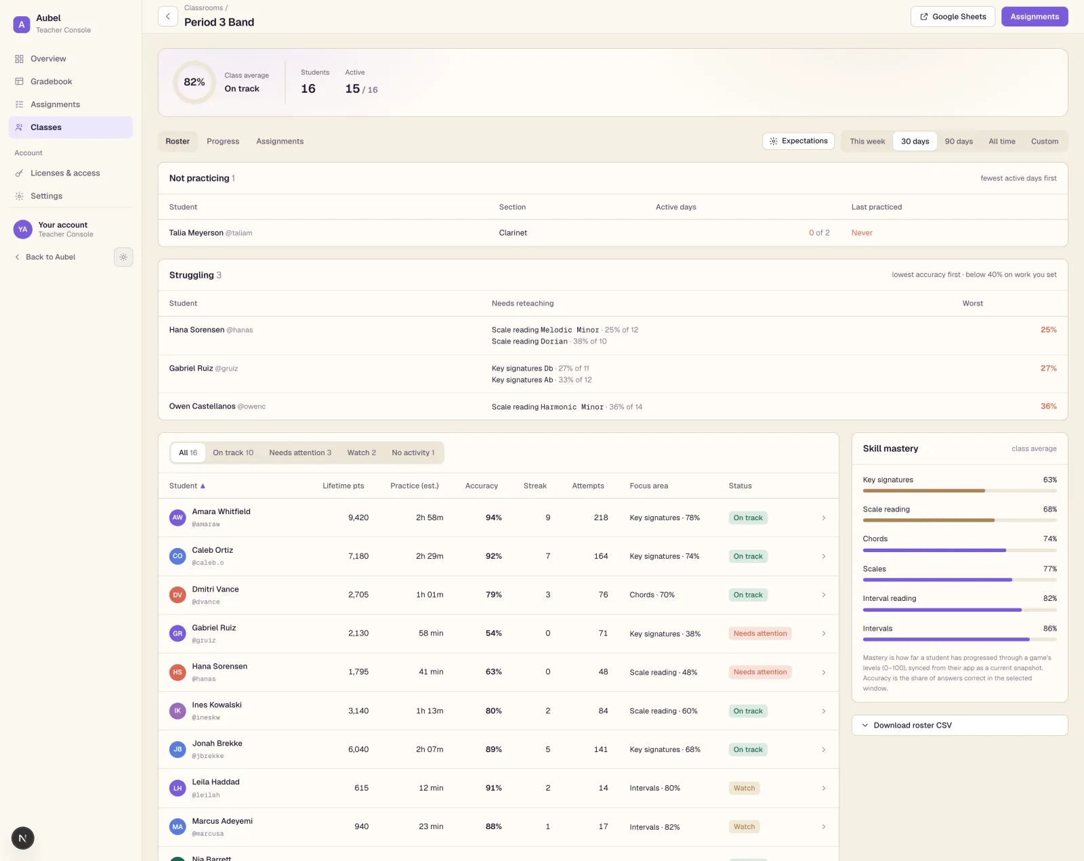Click the external link icon on Google Sheets

(924, 17)
